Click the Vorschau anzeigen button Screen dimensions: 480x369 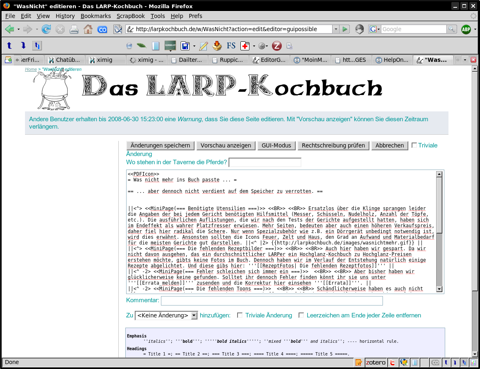point(226,145)
